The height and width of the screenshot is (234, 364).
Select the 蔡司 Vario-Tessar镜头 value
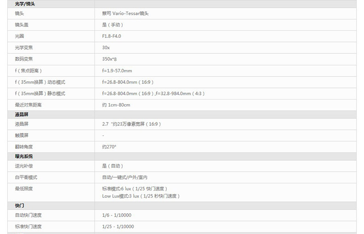[x=125, y=13]
